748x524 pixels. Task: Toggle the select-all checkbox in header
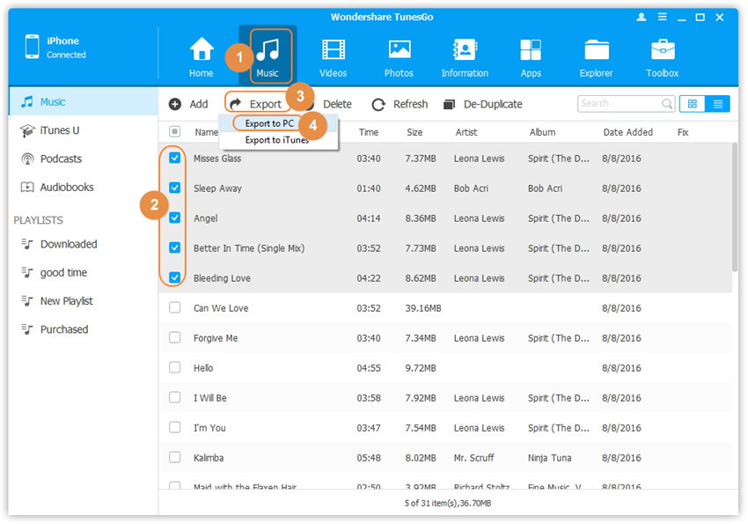click(x=175, y=132)
